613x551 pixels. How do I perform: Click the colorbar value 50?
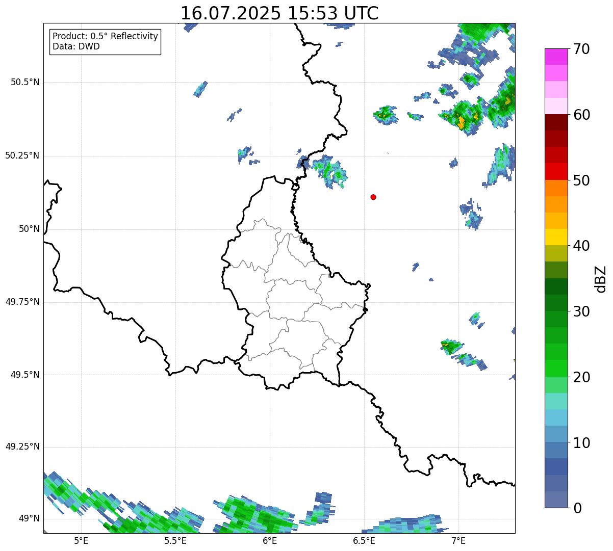[581, 180]
